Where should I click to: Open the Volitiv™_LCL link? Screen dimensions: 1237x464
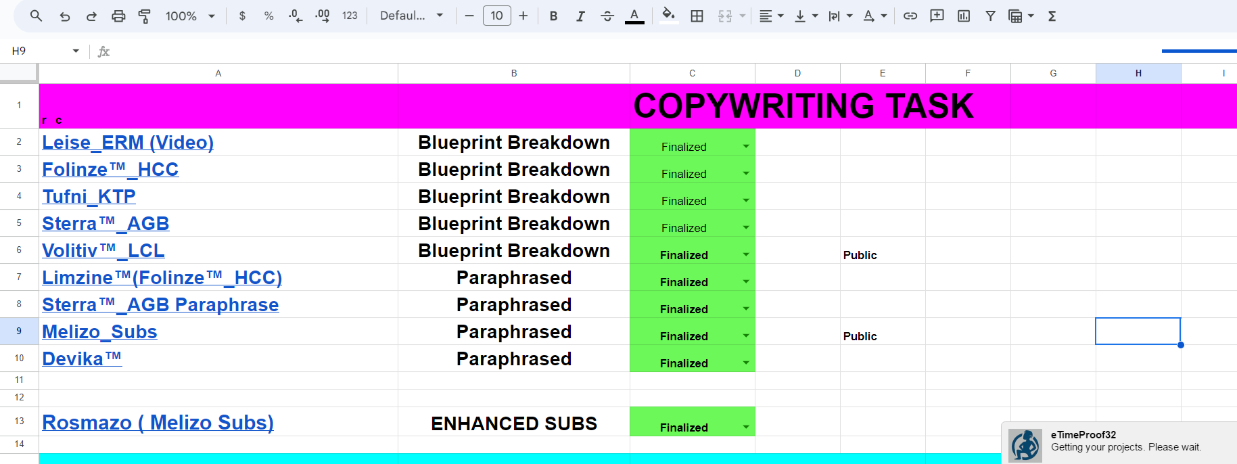coord(103,250)
